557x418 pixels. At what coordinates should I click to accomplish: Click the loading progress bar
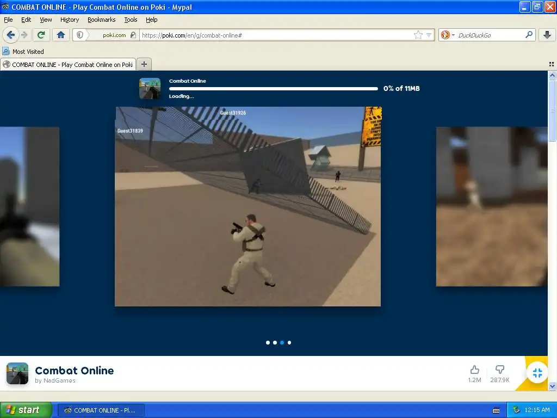tap(273, 89)
